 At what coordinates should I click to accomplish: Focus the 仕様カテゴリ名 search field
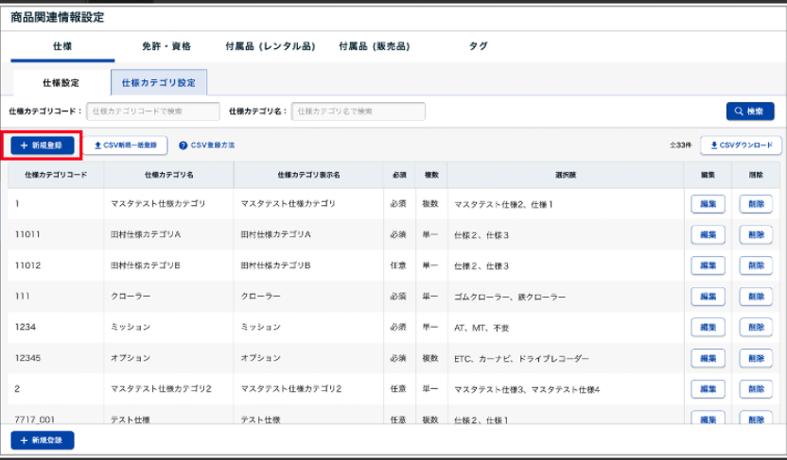(x=358, y=111)
